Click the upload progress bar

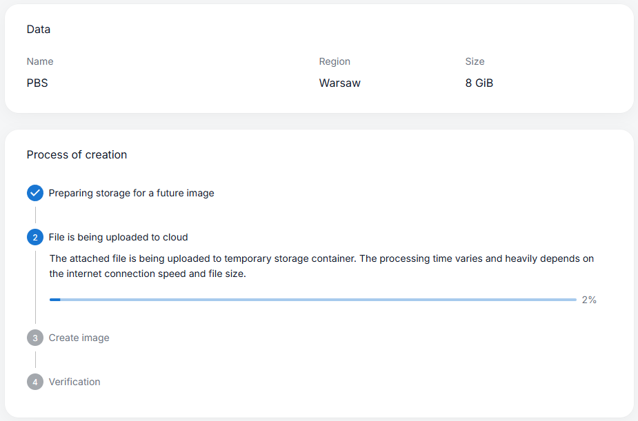coord(312,300)
